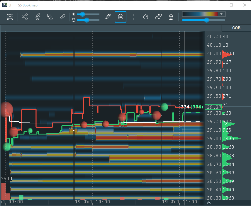The width and height of the screenshot is (251, 206).
Task: Click the 2495 order size at 39.00
Action: [x=228, y=138]
